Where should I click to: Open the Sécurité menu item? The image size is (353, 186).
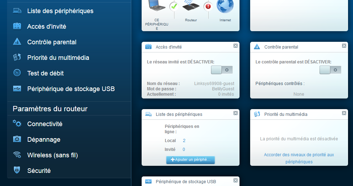point(39,170)
